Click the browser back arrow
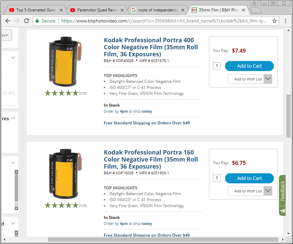This screenshot has height=244, width=293. pyautogui.click(x=8, y=21)
